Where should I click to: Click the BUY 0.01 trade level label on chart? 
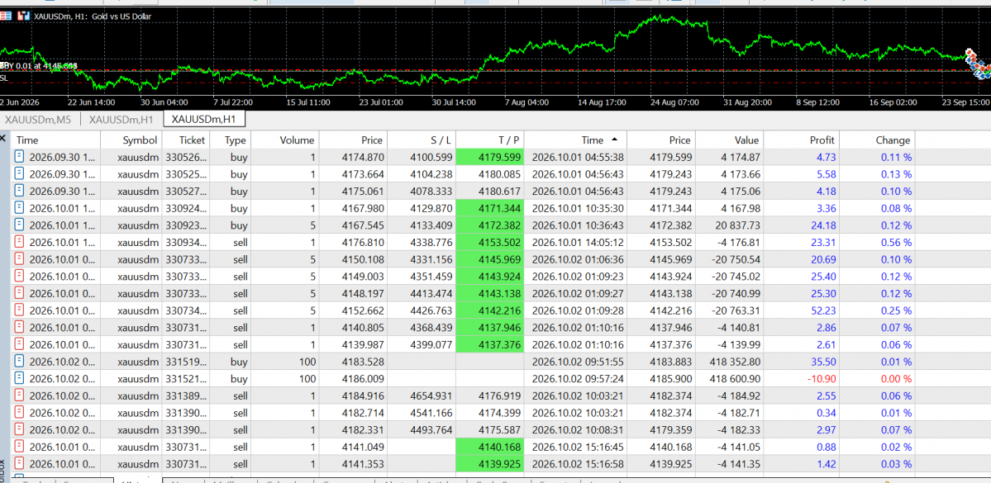pos(39,66)
